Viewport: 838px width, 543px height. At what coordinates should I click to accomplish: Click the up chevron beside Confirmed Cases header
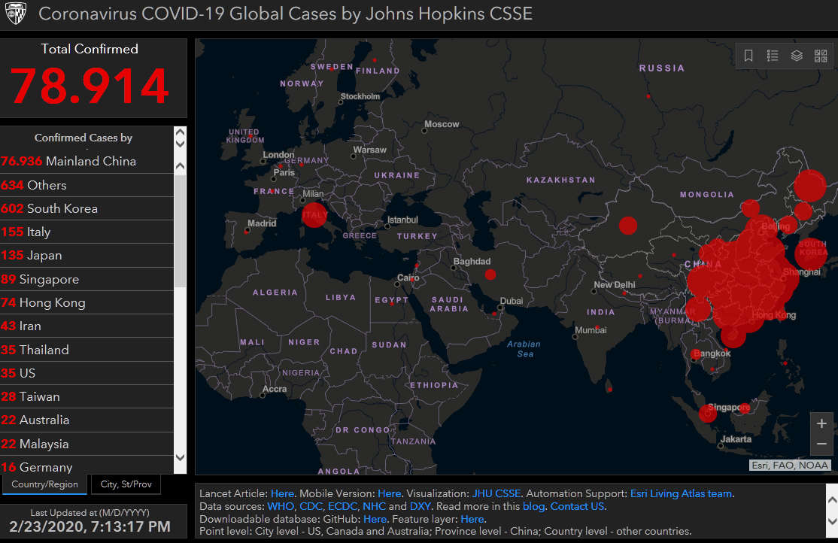180,132
